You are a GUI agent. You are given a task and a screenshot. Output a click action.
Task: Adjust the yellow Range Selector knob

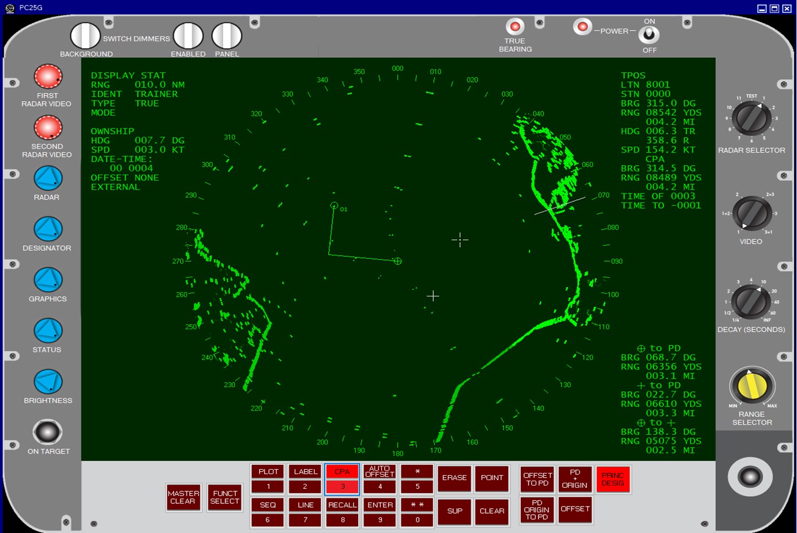[752, 386]
